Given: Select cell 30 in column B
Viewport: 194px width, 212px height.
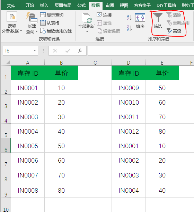Looking at the screenshot, I should click(x=61, y=116).
